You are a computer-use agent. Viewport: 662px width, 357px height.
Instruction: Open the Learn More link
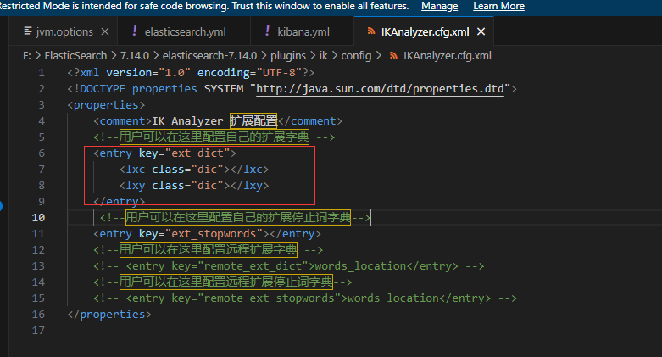pos(498,6)
